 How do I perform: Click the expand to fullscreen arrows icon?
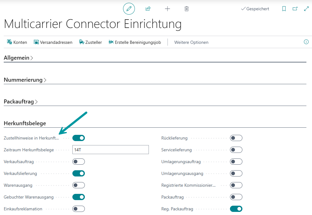pyautogui.click(x=306, y=9)
